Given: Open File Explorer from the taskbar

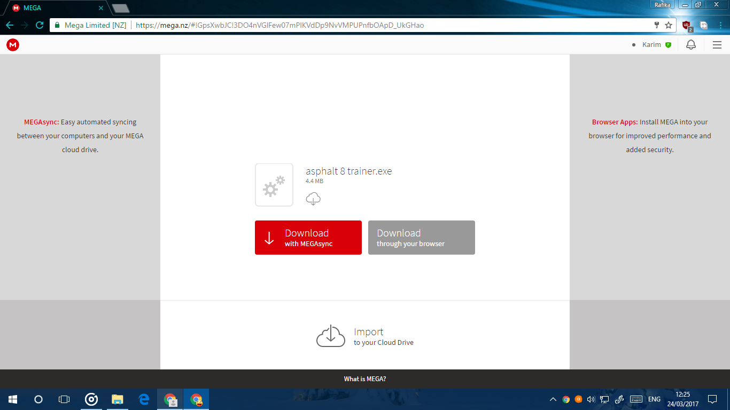Looking at the screenshot, I should pos(118,399).
